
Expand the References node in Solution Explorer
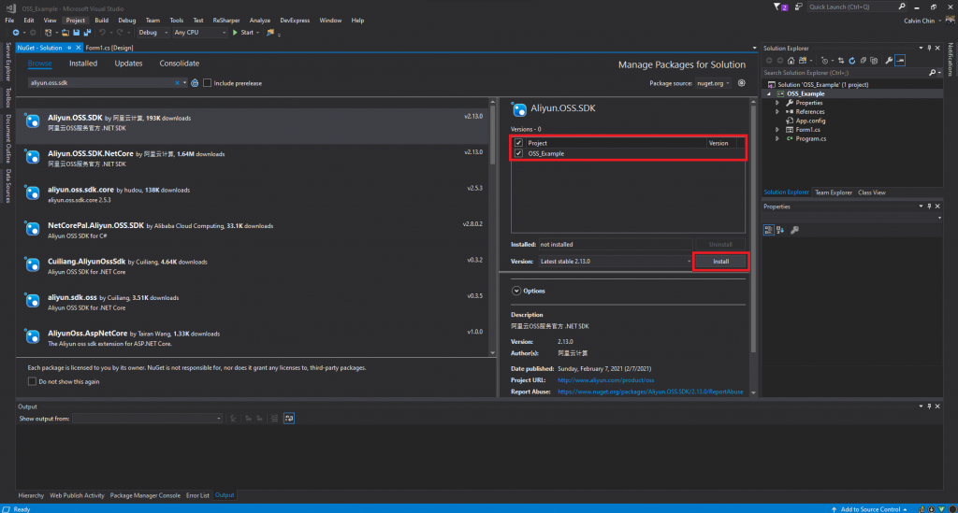pos(777,111)
